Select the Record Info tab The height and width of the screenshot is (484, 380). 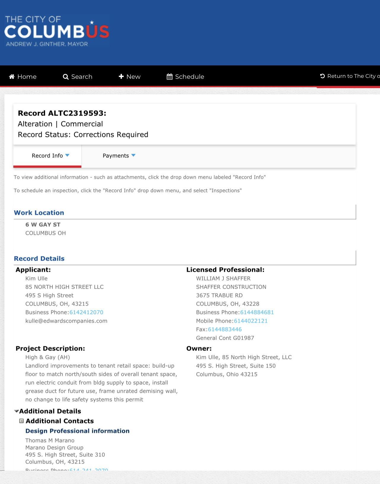click(x=47, y=156)
